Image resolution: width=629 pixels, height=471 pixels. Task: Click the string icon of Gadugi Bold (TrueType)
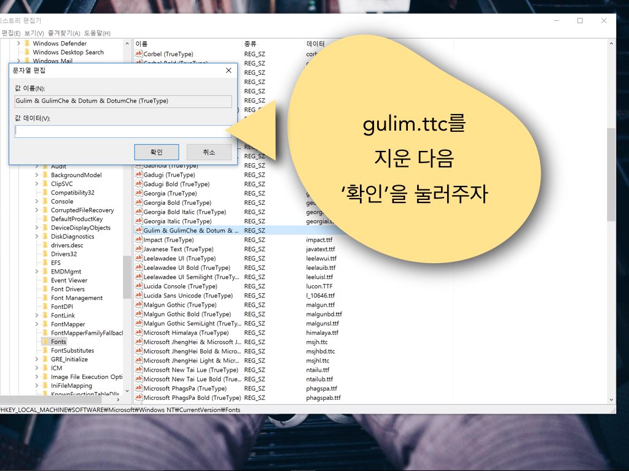[139, 184]
